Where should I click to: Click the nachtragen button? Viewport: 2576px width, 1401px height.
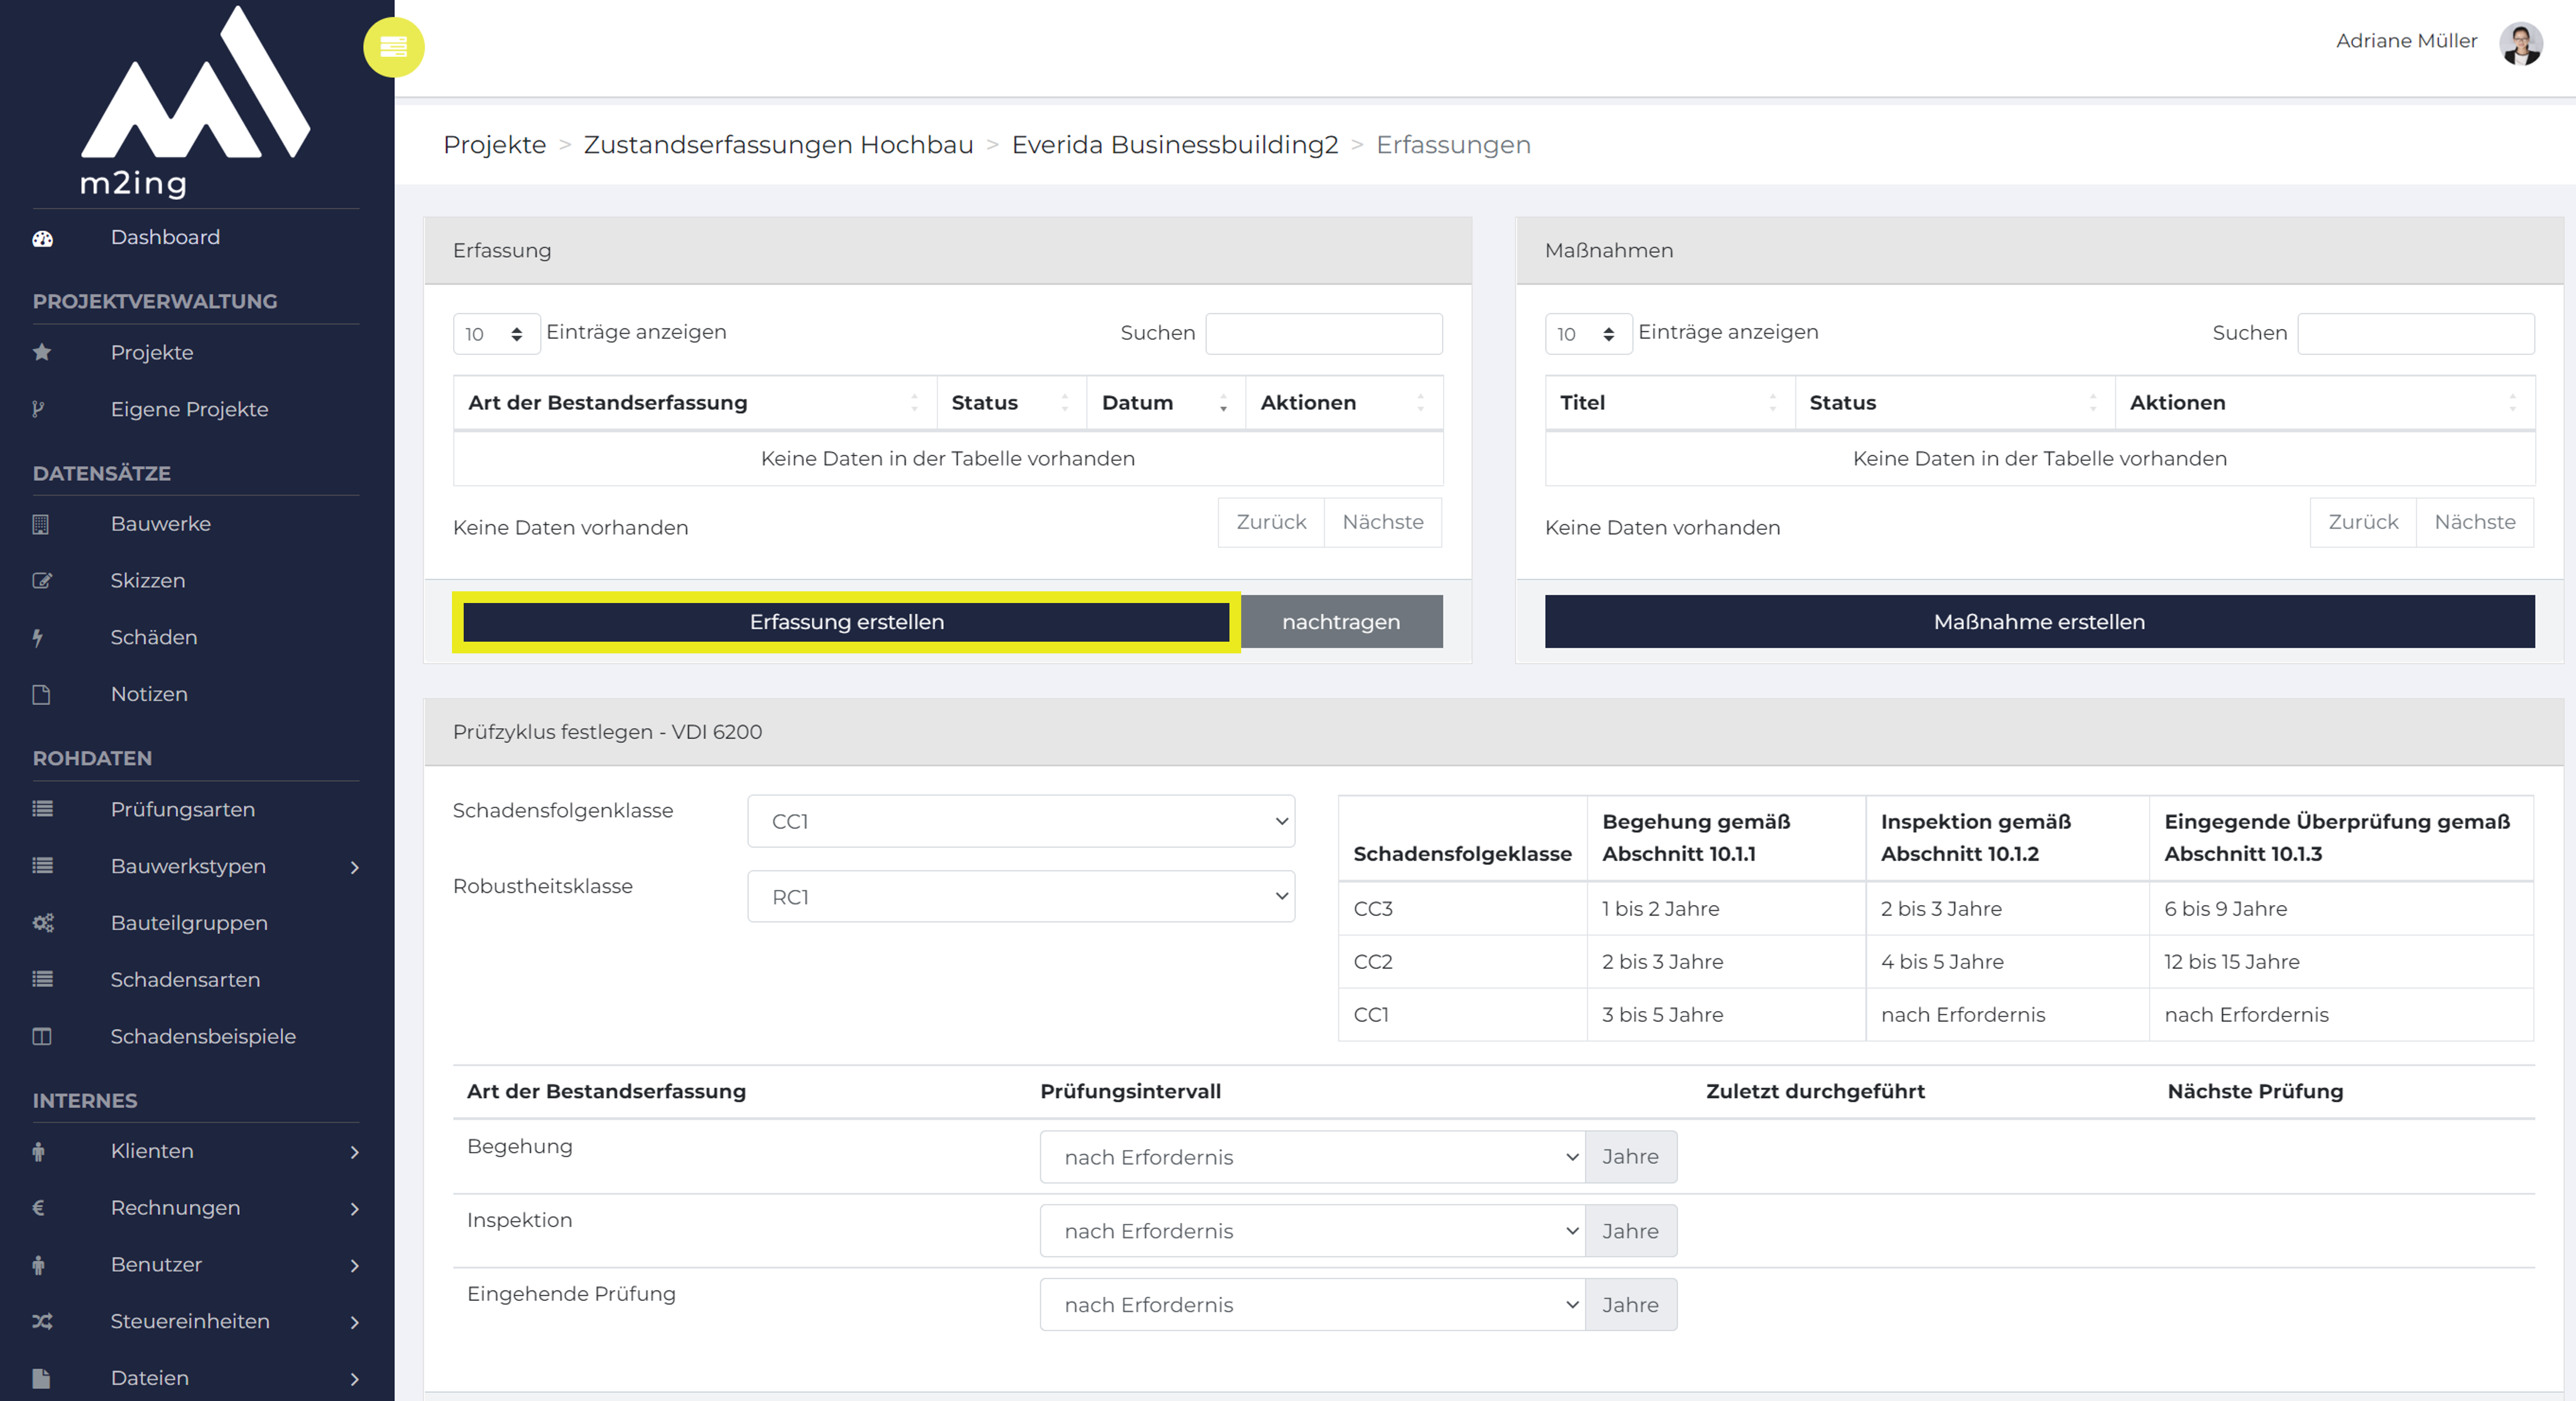[1341, 622]
